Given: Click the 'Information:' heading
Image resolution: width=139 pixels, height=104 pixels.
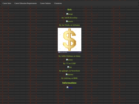Looking at the screenshot, I should pos(69,83).
